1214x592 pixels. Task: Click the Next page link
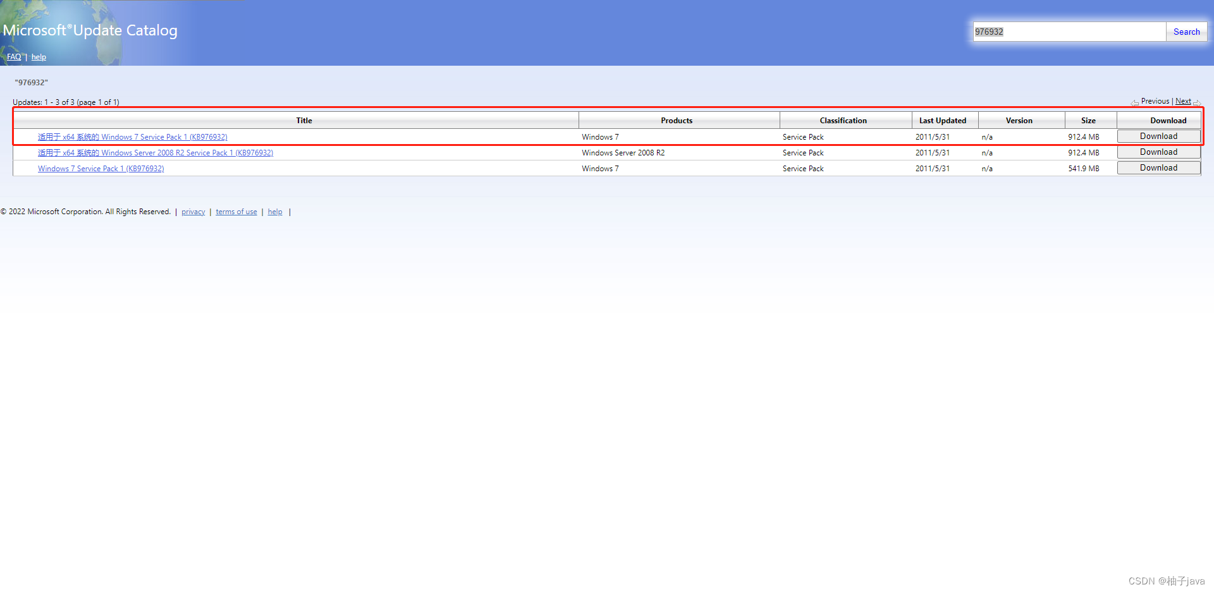[x=1183, y=101]
